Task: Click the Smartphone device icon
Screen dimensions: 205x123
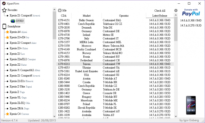Action: pos(4,27)
